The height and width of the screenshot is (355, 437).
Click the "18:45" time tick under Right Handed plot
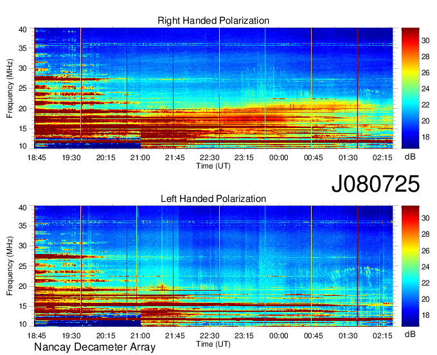(x=37, y=158)
